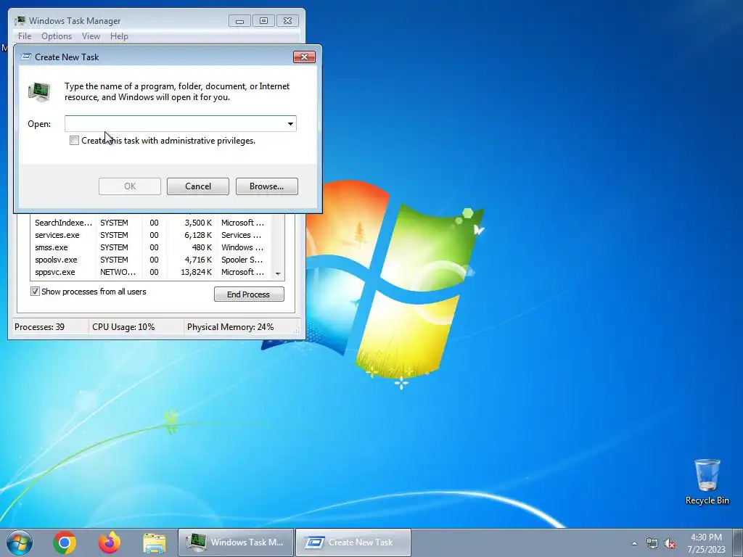743x557 pixels.
Task: Select the SearchIndexe... process row
Action: [151, 223]
